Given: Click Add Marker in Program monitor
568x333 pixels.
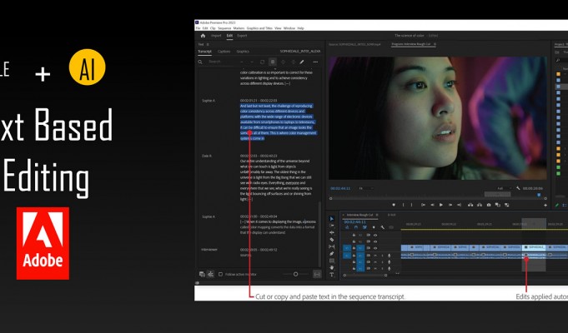Looking at the screenshot, I should (394, 205).
